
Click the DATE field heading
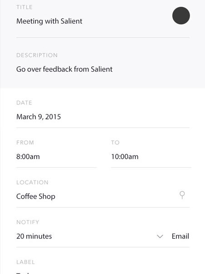24,103
